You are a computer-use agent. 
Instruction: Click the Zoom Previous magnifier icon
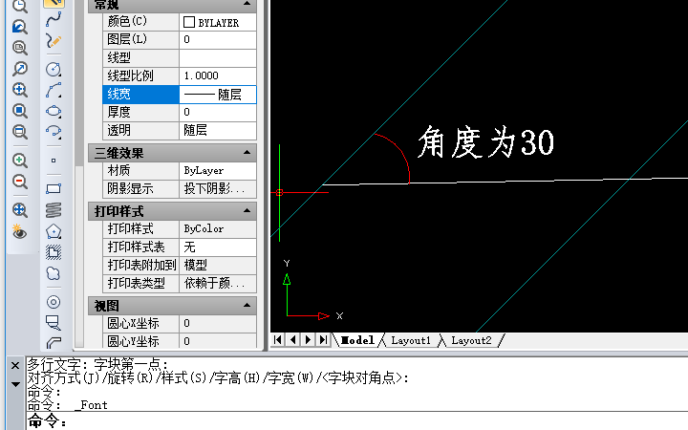[19, 27]
